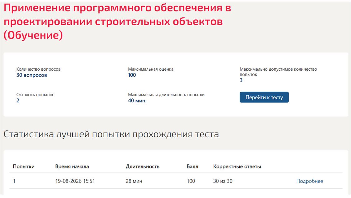Click the 'Максимальная длительность попытки' label
Viewport: 351px width, 198px height.
click(166, 95)
